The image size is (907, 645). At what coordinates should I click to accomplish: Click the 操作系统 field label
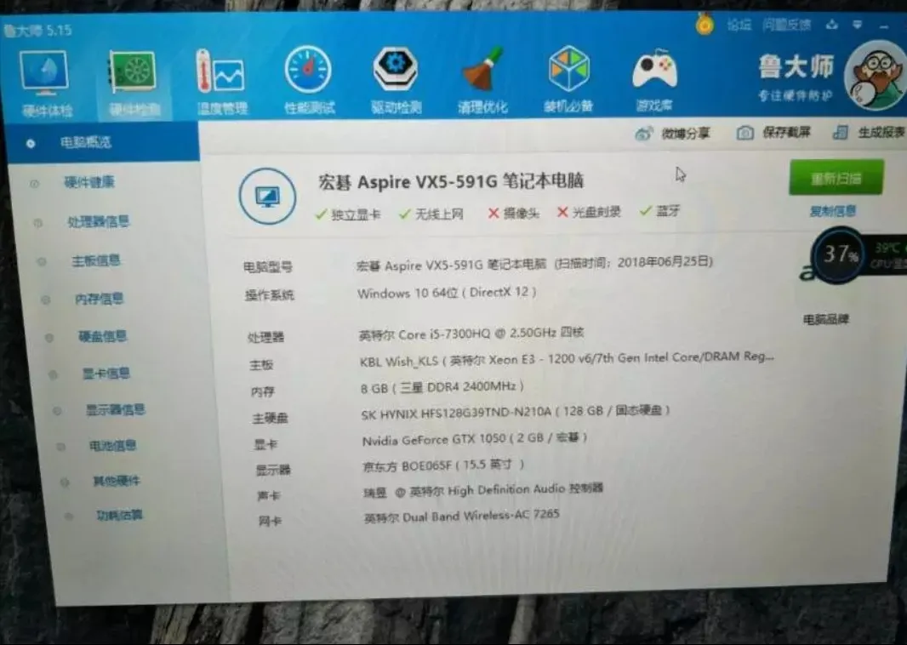pos(269,295)
